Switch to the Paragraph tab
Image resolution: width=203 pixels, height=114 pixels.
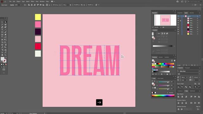tap(187, 68)
